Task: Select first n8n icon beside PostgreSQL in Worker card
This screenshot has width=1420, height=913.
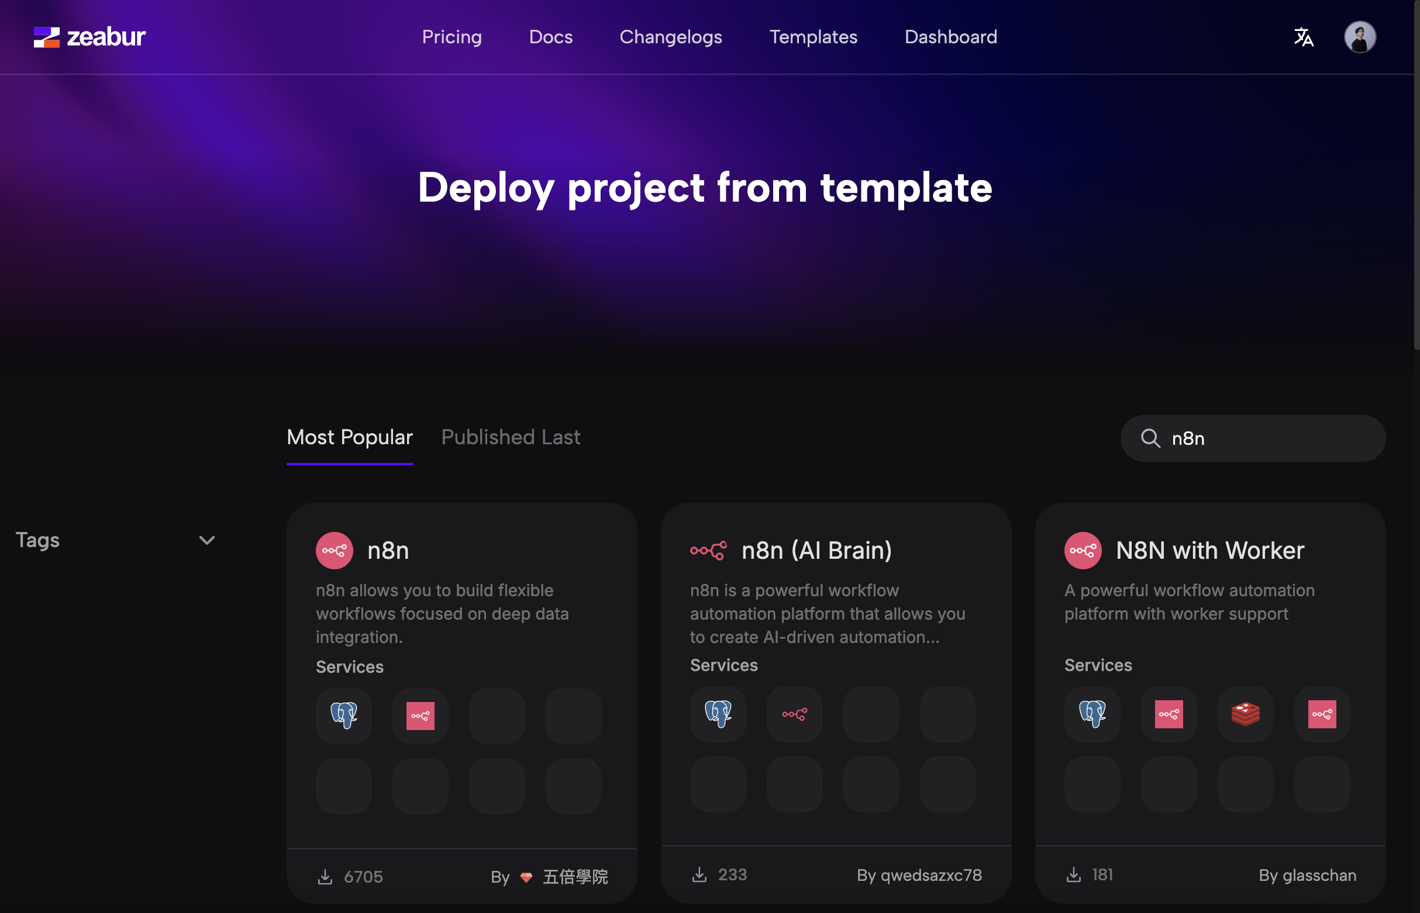Action: tap(1169, 714)
